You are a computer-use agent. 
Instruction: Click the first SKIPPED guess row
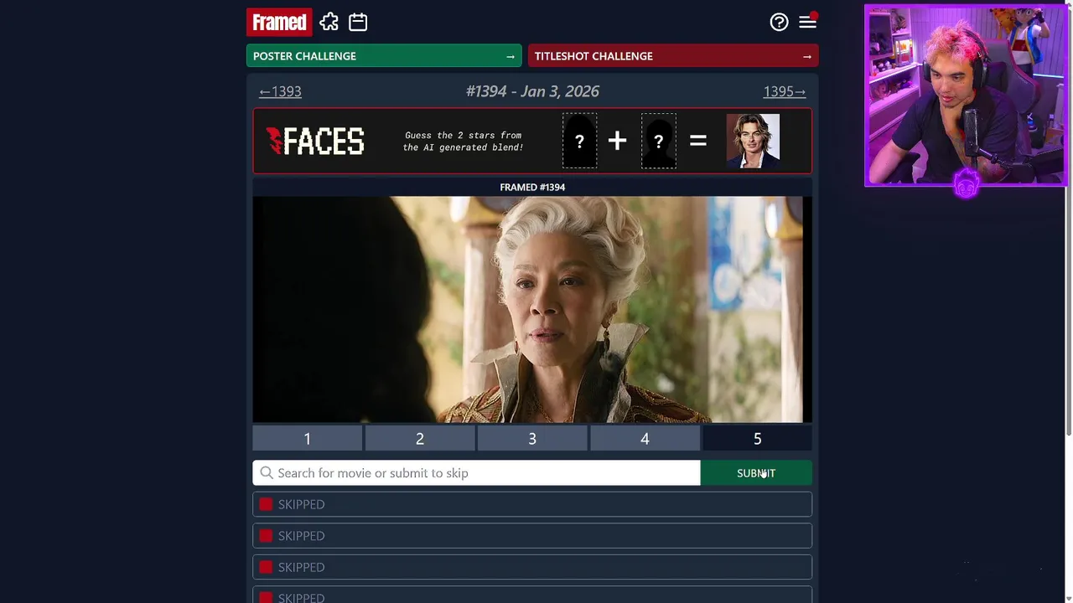click(532, 504)
